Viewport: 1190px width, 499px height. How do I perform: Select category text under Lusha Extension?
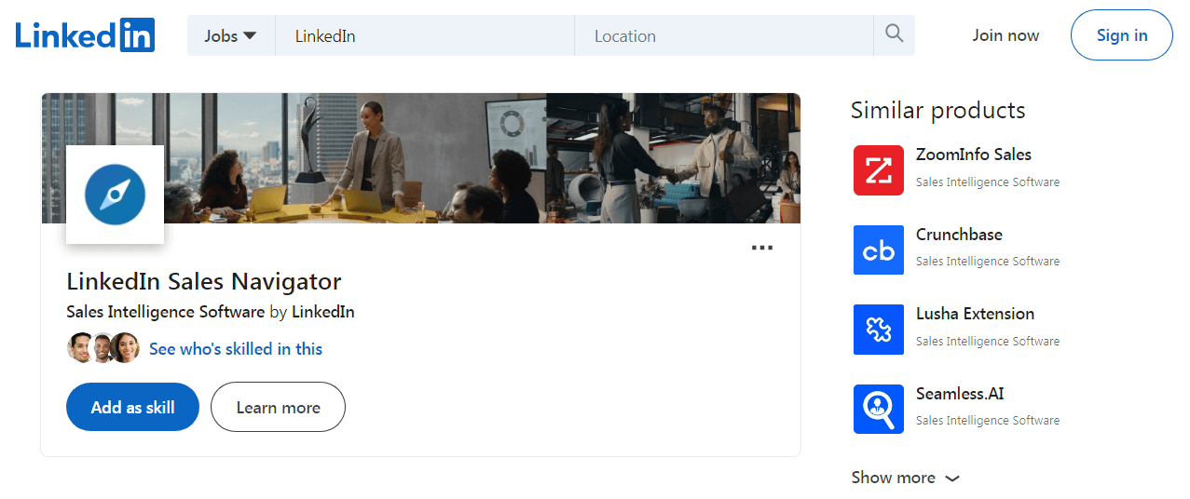[x=988, y=342]
